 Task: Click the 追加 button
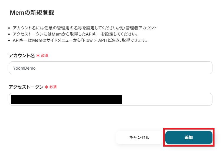click(189, 137)
